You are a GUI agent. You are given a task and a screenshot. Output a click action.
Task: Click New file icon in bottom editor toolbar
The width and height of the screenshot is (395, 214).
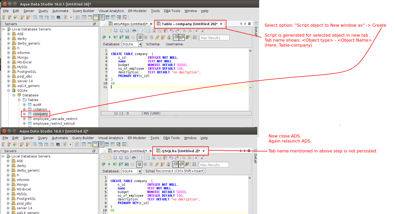point(103,158)
